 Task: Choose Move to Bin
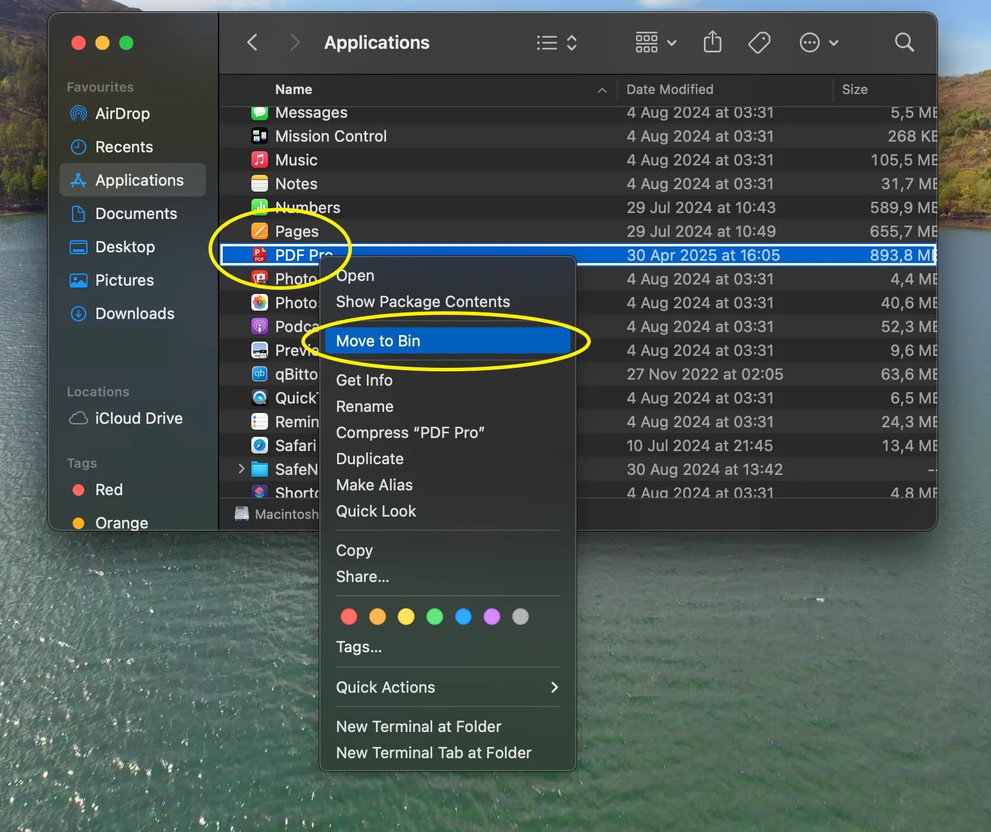448,341
